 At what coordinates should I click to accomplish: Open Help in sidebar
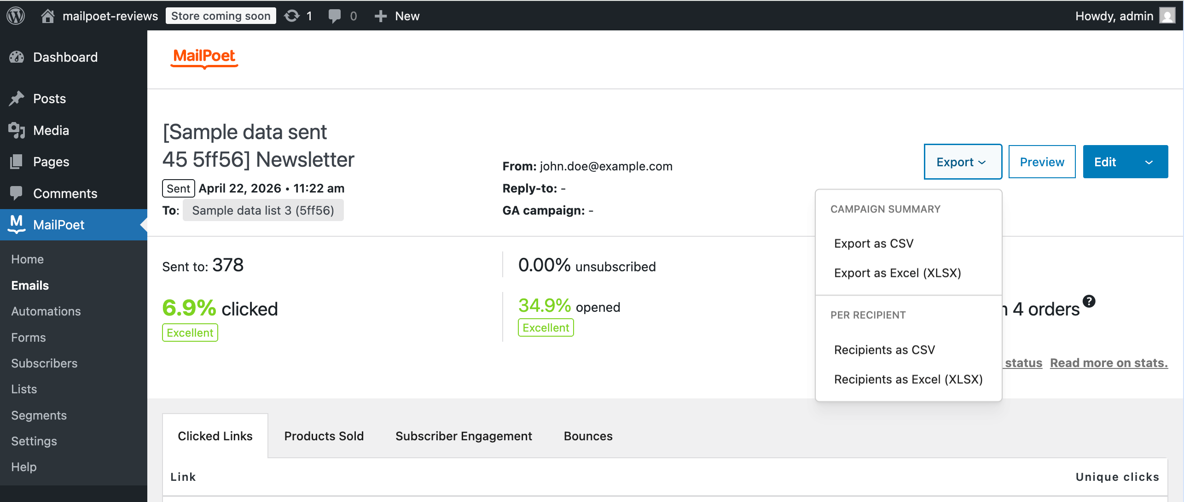click(x=24, y=467)
